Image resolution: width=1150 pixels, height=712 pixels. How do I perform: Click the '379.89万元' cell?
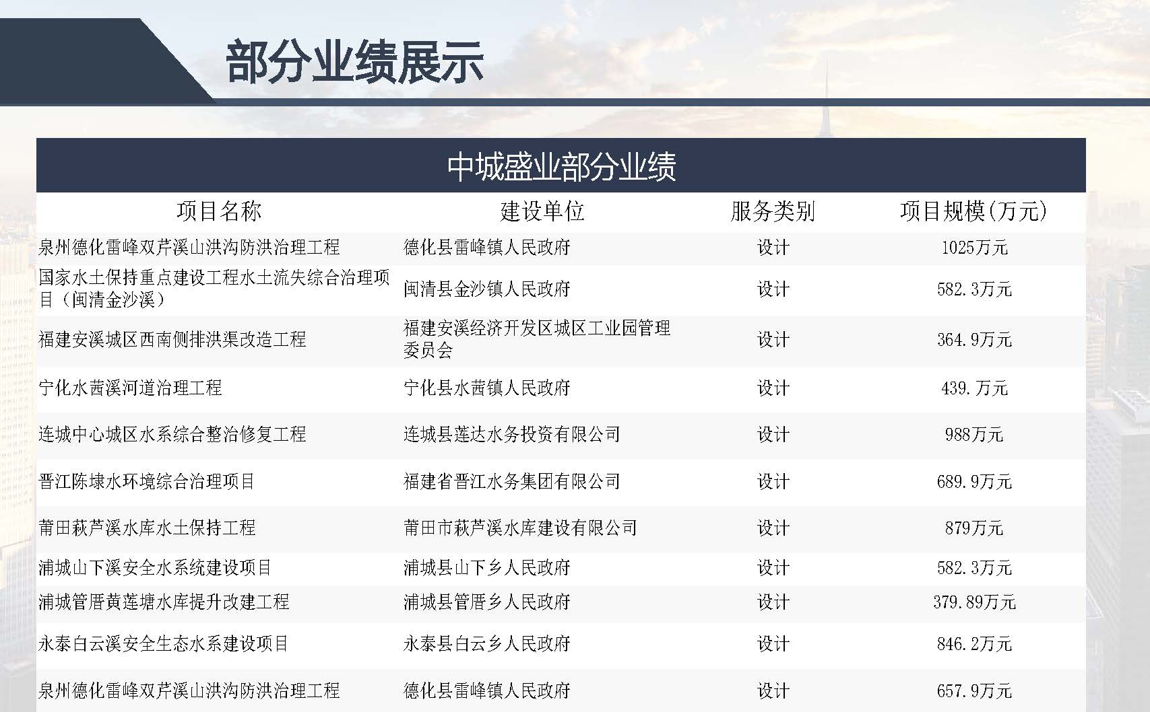point(974,602)
